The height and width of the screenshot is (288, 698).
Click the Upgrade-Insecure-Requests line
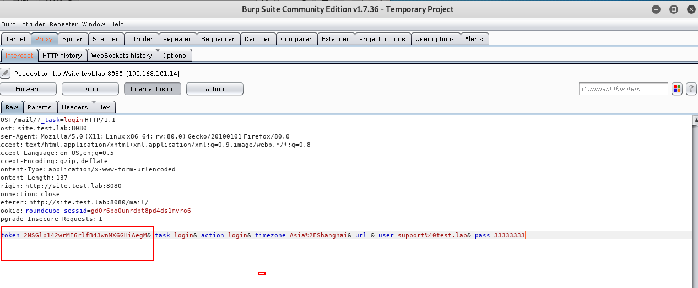pyautogui.click(x=51, y=219)
